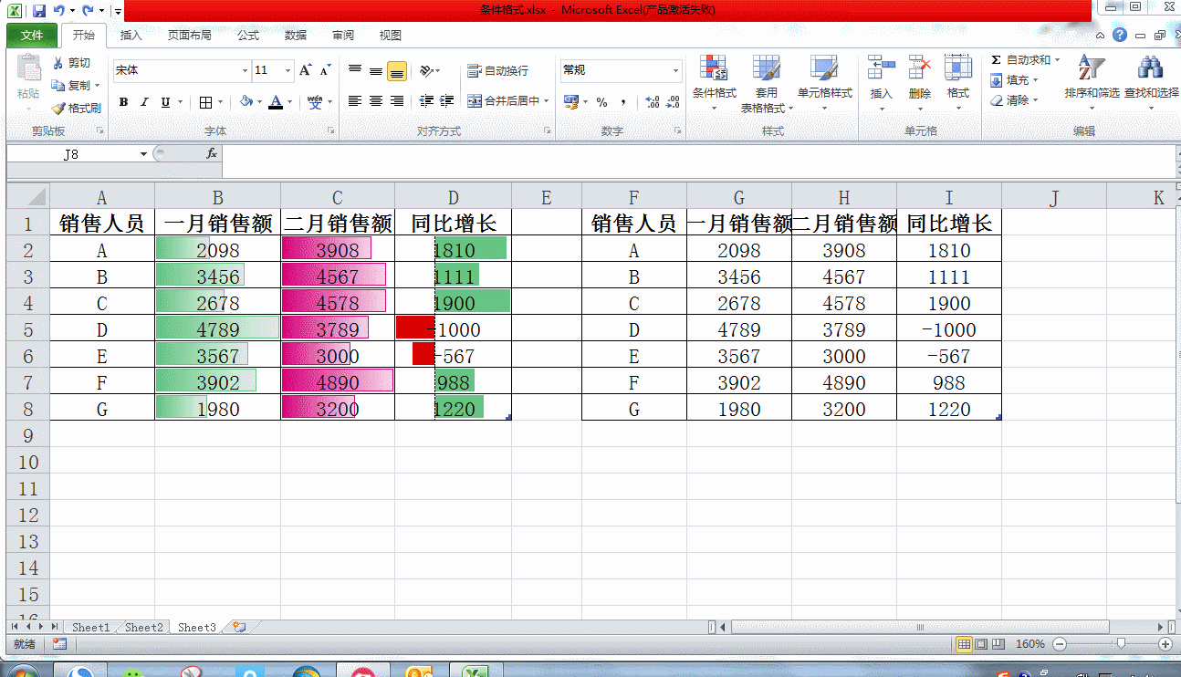1181x677 pixels.
Task: Click the 合并后居中 merge and center button
Action: click(x=503, y=101)
